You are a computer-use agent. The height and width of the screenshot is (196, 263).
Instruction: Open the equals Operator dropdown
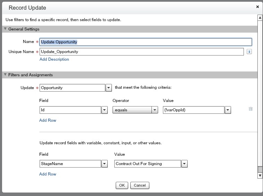pyautogui.click(x=155, y=110)
